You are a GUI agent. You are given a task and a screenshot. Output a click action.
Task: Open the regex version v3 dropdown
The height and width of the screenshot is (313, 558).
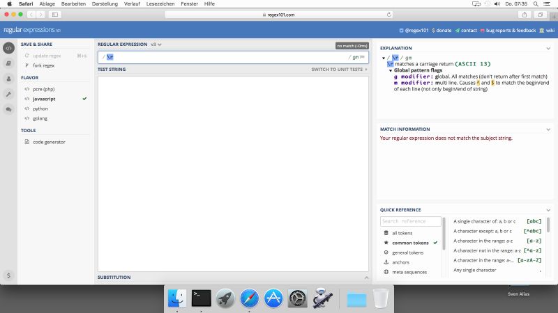pos(156,45)
